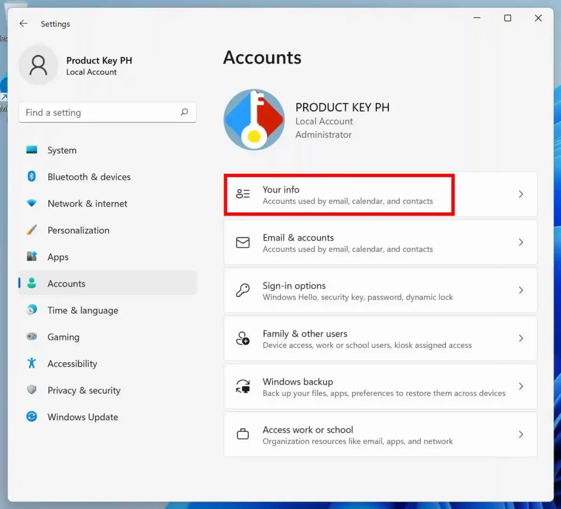Go back using the Settings back arrow
This screenshot has width=561, height=509.
click(24, 24)
